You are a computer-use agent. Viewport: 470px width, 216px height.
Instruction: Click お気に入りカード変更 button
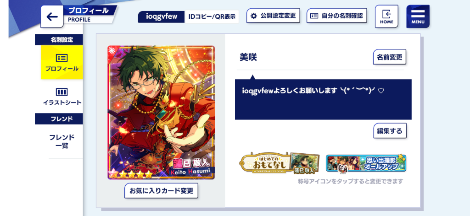(161, 191)
